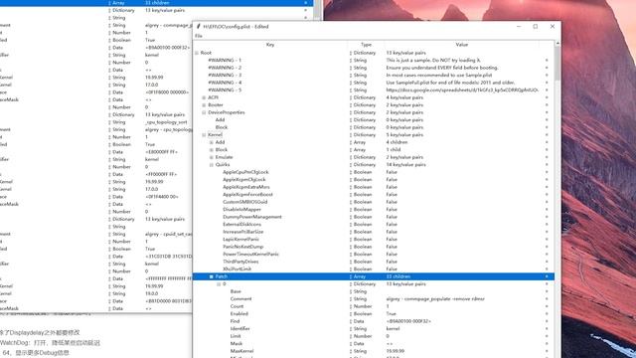This screenshot has width=636, height=358.
Task: Click the Type column header
Action: tap(366, 45)
